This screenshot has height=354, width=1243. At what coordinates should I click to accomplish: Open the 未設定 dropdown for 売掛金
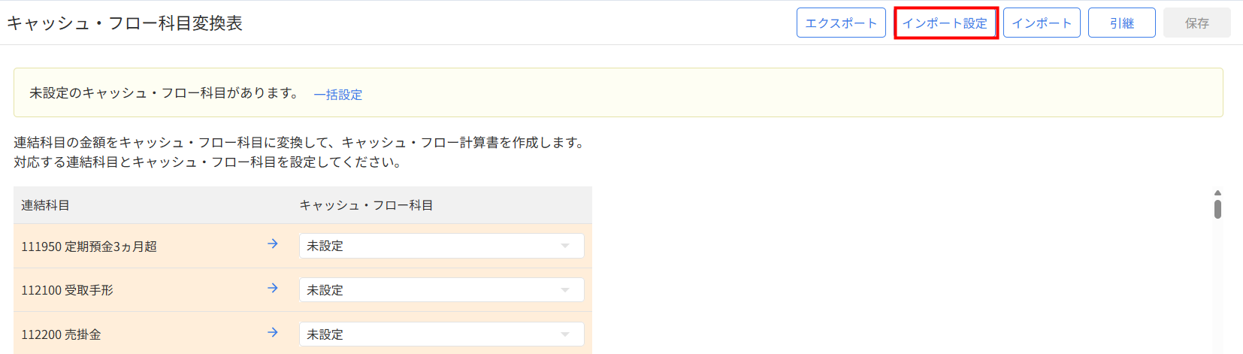(x=441, y=334)
